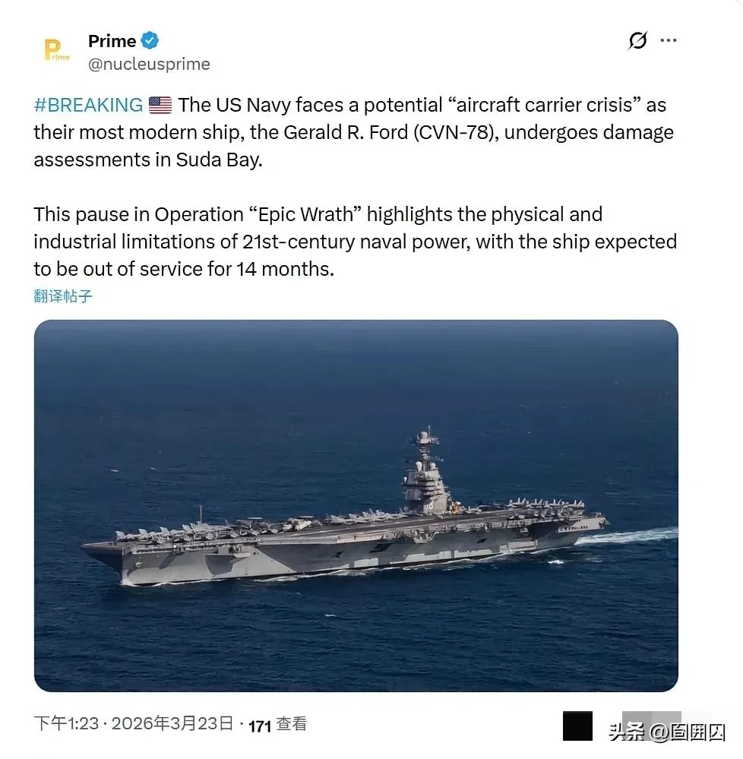The height and width of the screenshot is (759, 743).
Task: Click the 翻译帖子 translate link
Action: 62,296
